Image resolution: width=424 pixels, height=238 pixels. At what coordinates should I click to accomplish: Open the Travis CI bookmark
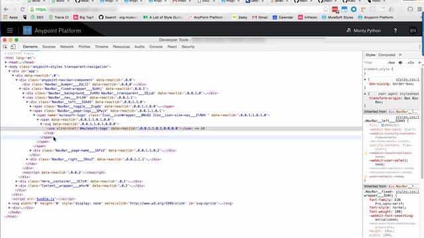tap(58, 17)
